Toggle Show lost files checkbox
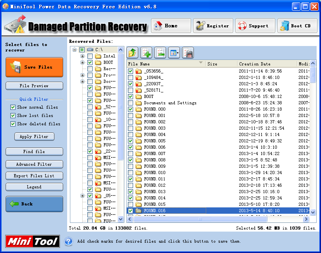This screenshot has width=321, height=253. [13, 116]
